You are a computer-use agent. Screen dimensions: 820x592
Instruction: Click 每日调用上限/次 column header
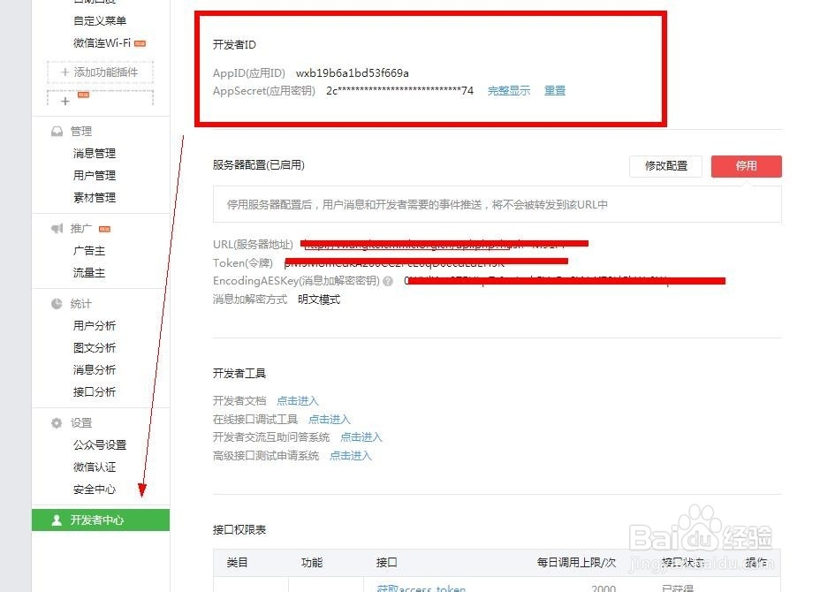576,563
